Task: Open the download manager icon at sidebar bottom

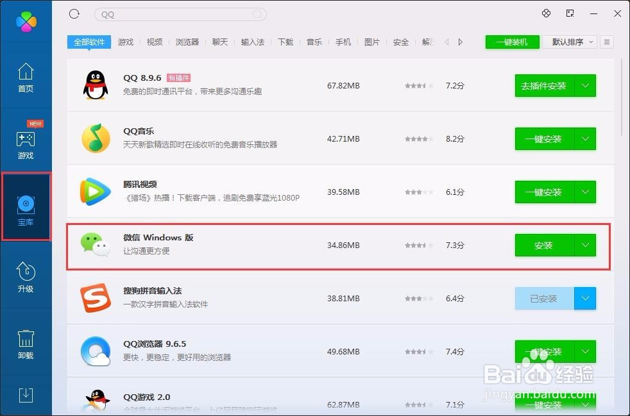Action: [x=26, y=395]
